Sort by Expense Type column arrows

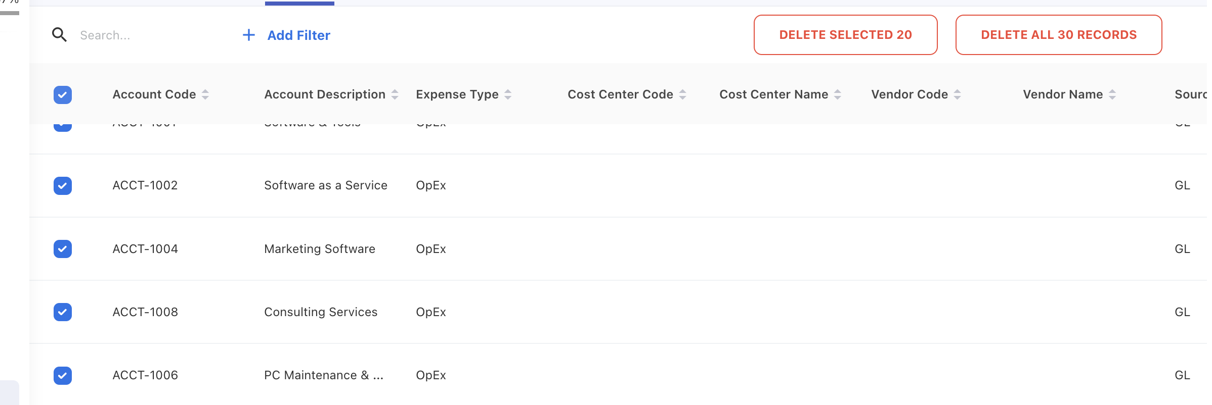pyautogui.click(x=508, y=94)
